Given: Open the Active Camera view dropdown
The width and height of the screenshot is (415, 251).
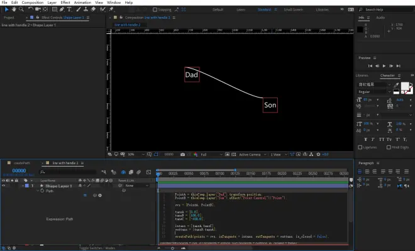Looking at the screenshot, I should click(253, 154).
